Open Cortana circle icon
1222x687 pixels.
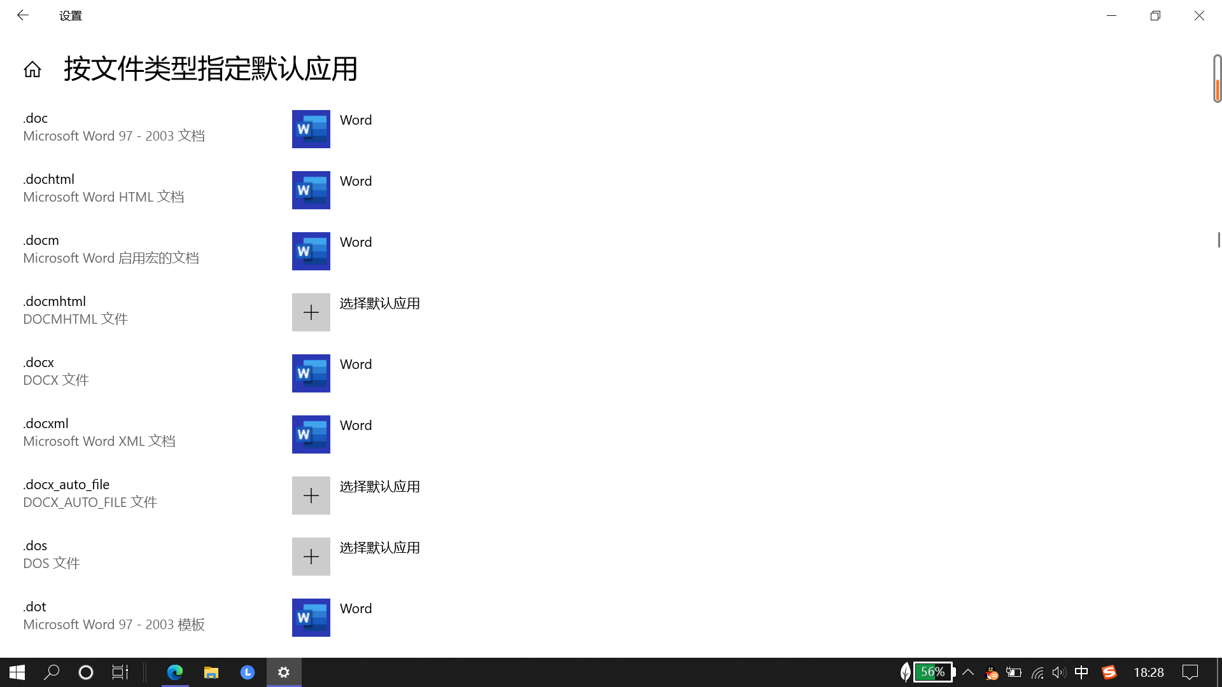[x=86, y=672]
